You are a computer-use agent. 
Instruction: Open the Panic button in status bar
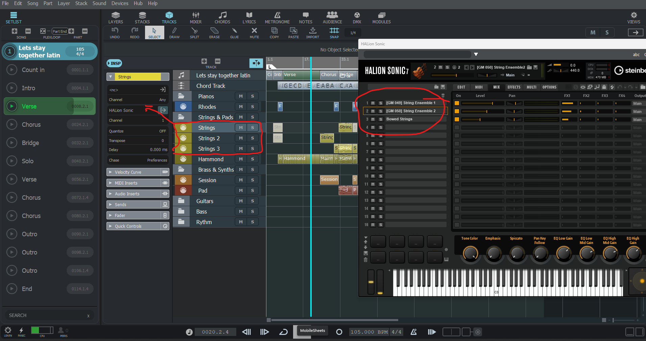tap(21, 332)
